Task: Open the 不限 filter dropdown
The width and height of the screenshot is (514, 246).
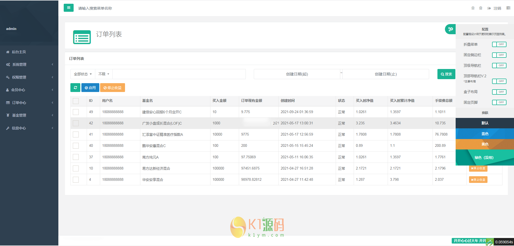Action: coord(104,74)
